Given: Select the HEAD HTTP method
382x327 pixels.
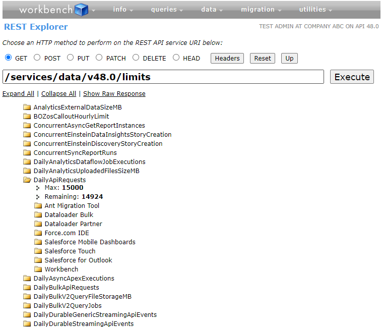Looking at the screenshot, I should [176, 58].
